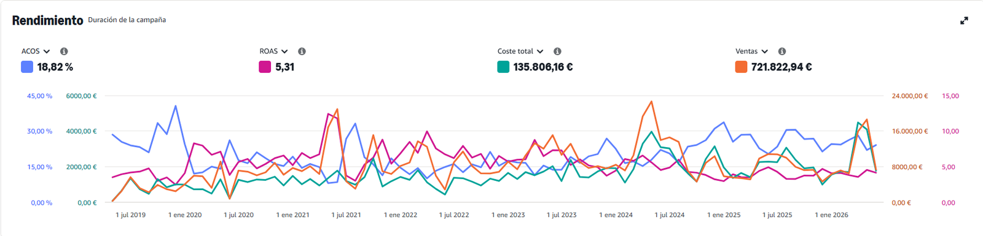Select the 5,31 ROAS value
Image resolution: width=983 pixels, height=236 pixels.
point(285,67)
